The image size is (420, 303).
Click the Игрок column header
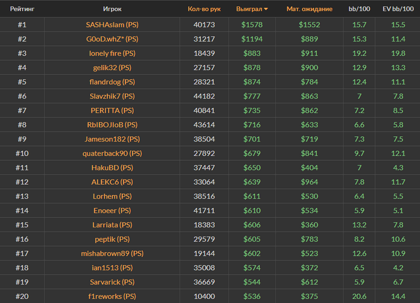[112, 9]
